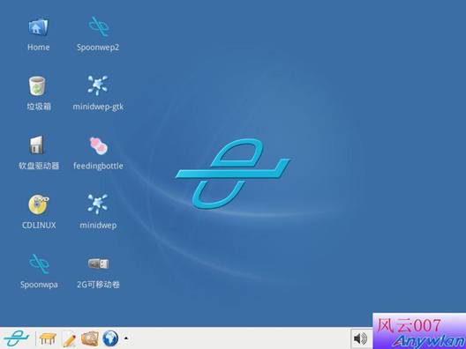Launch the web browser globe icon in taskbar

(x=110, y=338)
